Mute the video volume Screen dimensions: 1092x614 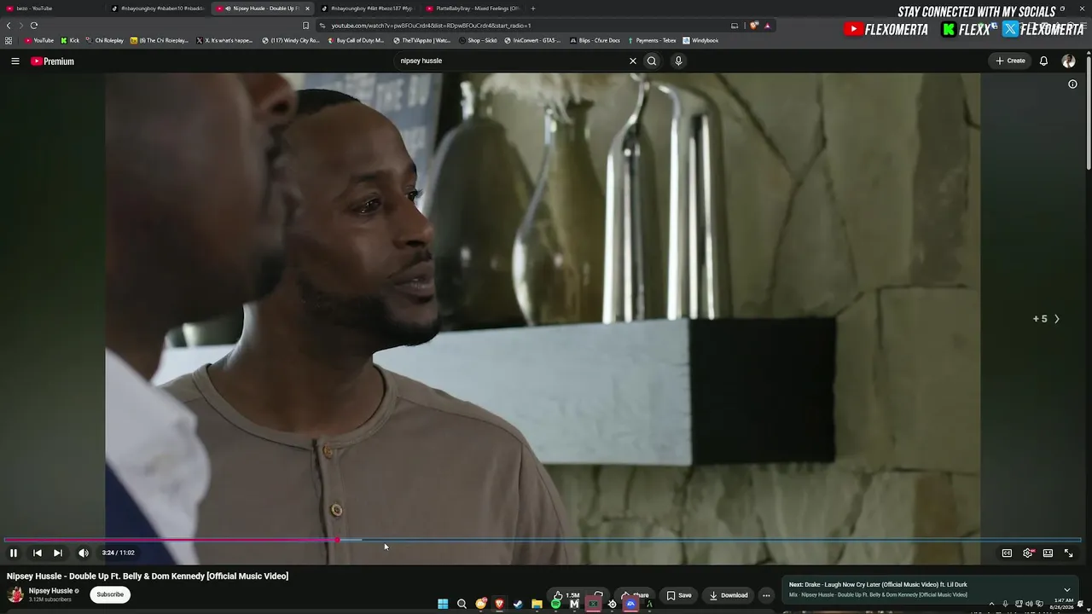click(x=84, y=553)
